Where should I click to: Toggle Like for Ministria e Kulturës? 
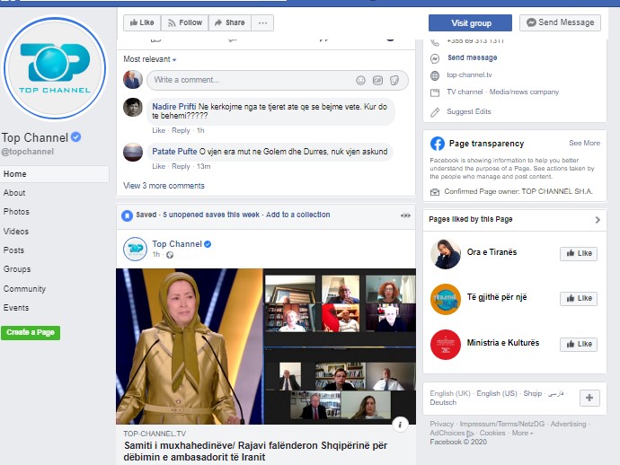579,345
